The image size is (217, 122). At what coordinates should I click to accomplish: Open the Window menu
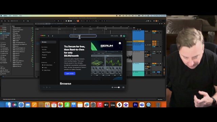click(x=15, y=16)
